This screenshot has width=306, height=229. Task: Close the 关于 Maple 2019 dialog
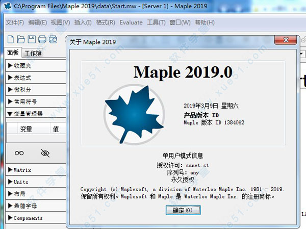pyautogui.click(x=286, y=40)
